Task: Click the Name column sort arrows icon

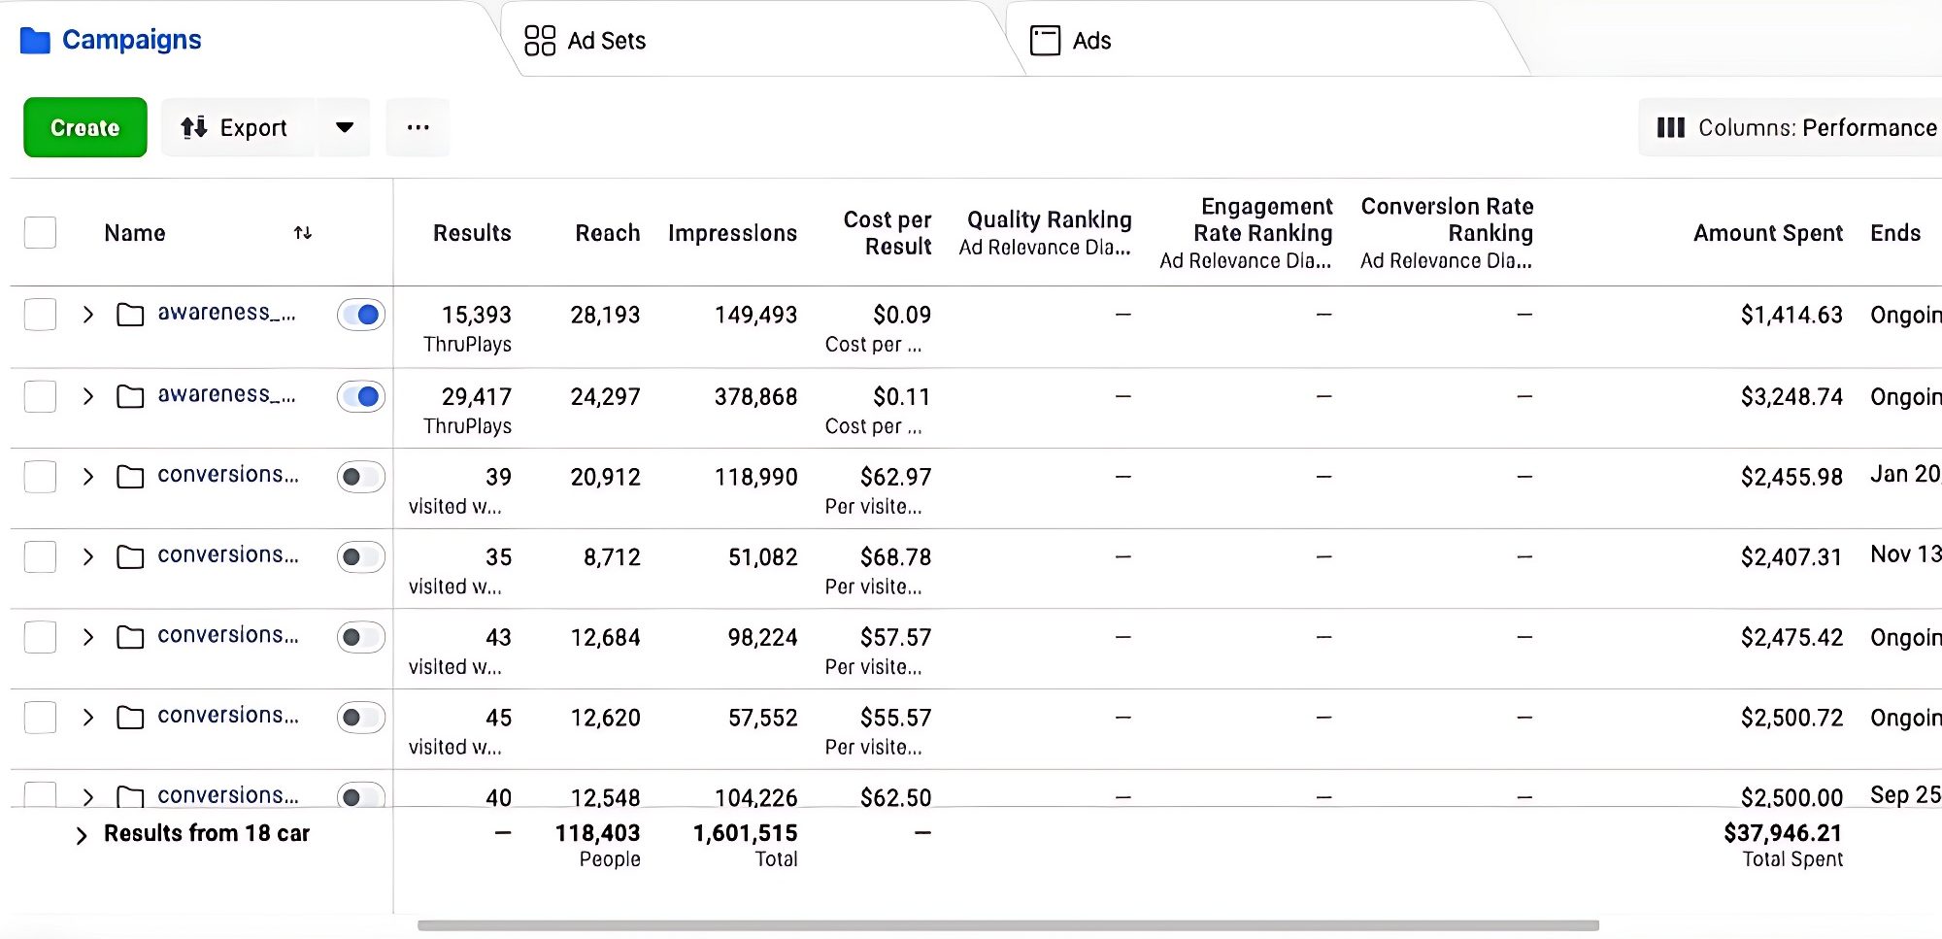Action: (303, 233)
